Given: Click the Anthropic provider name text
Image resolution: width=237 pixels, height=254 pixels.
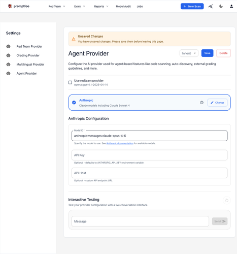Looking at the screenshot, I should coord(86,100).
